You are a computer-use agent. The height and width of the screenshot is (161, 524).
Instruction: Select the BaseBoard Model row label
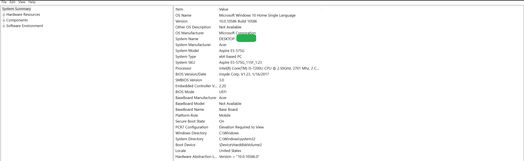190,104
